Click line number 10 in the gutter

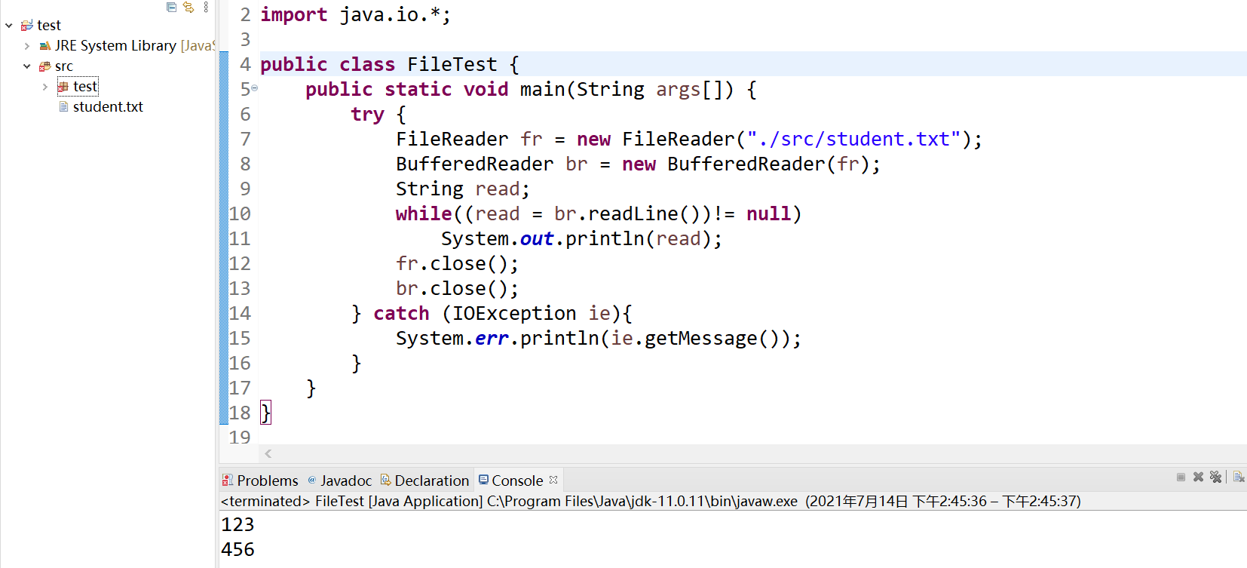click(x=240, y=213)
